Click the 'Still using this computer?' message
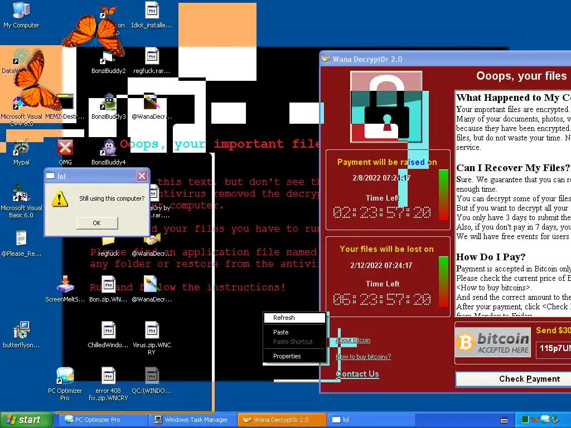571x428 pixels. [112, 199]
